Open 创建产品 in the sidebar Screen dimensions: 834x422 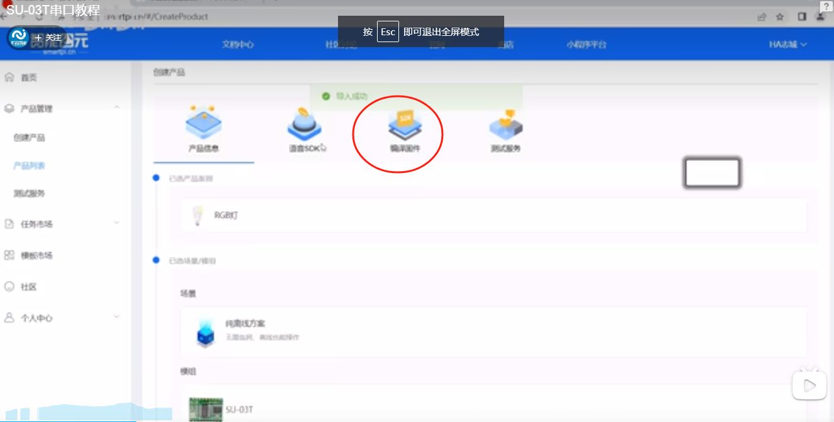point(29,138)
